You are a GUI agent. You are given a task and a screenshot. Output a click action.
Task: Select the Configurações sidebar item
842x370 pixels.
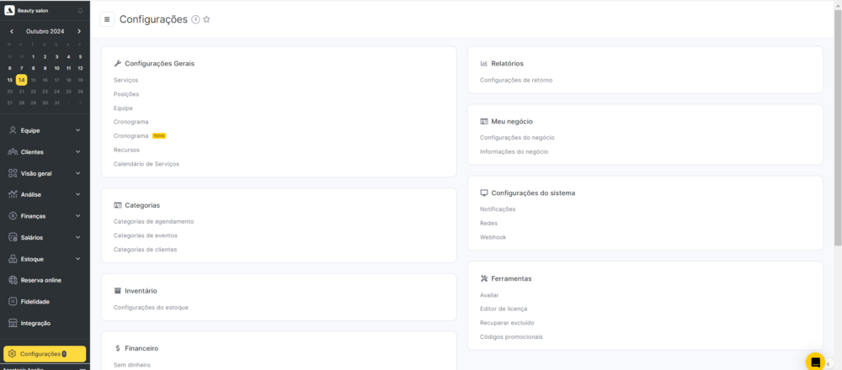click(x=45, y=354)
